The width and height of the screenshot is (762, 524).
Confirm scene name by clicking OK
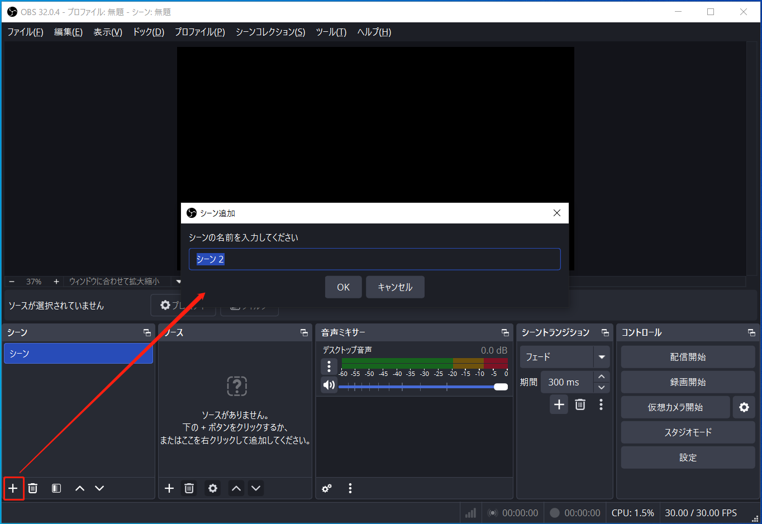pyautogui.click(x=343, y=287)
